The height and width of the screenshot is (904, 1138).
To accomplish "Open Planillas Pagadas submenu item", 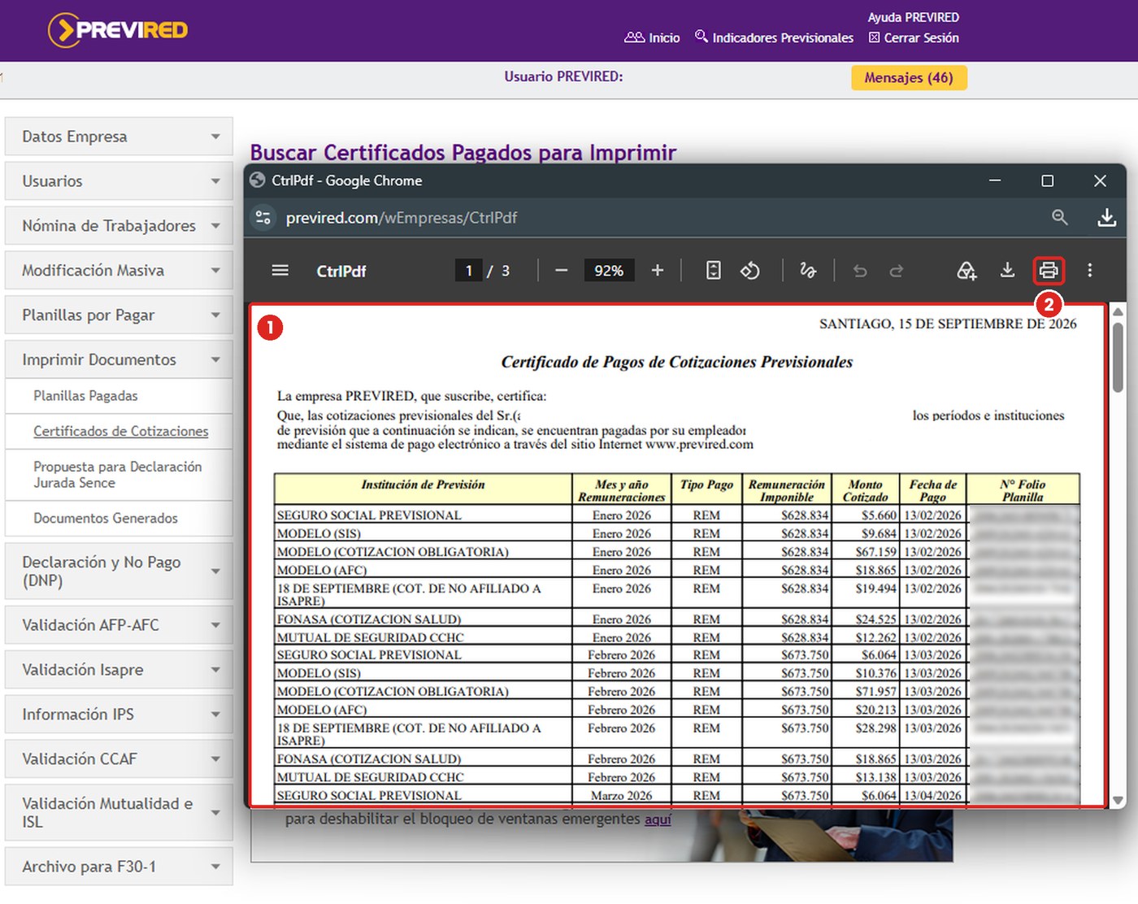I will [x=85, y=396].
